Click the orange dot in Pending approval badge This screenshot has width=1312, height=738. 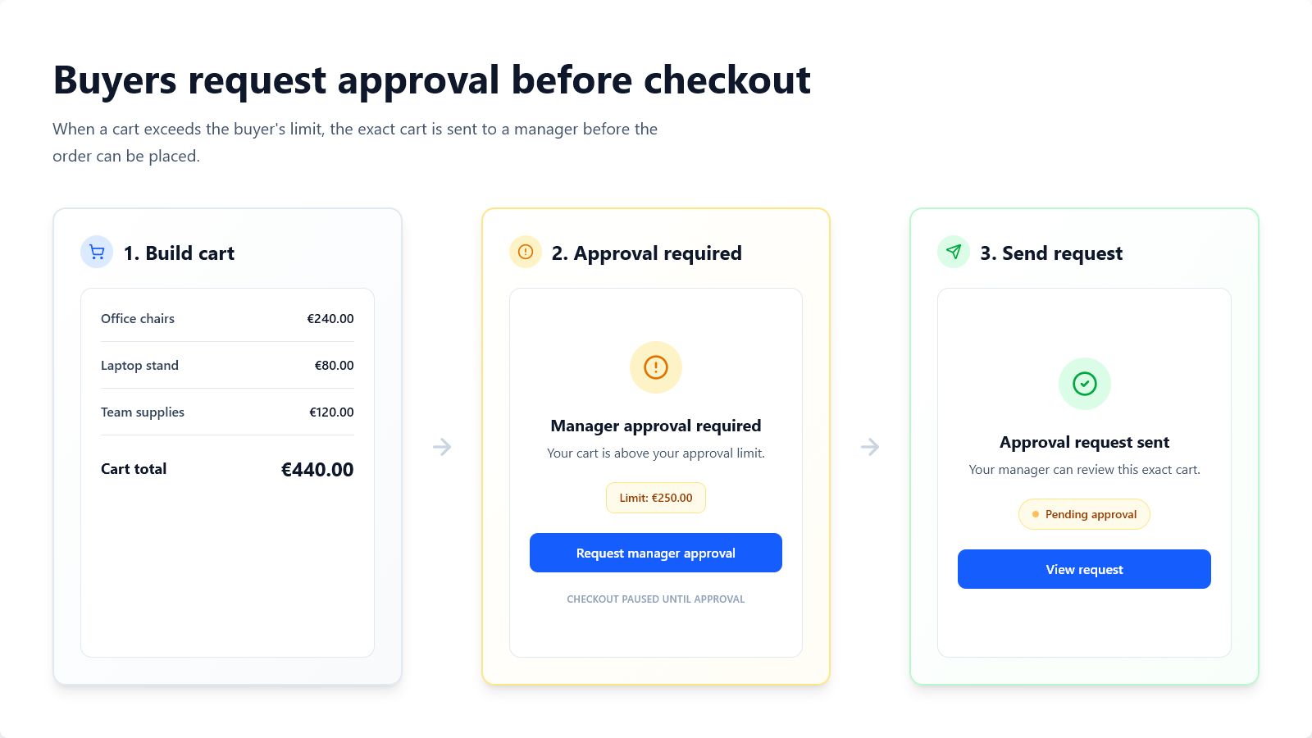[x=1036, y=514]
